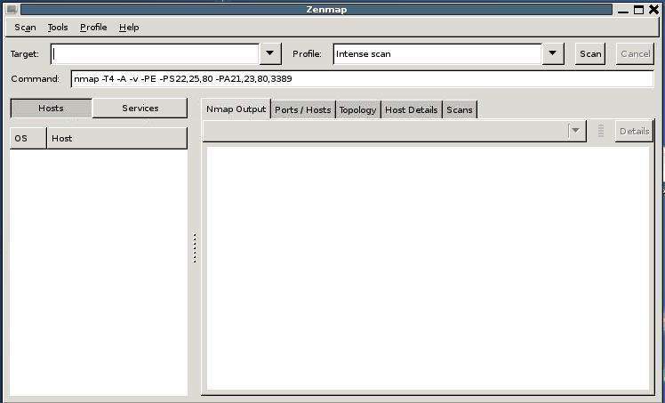Screen dimensions: 665x403
Task: Switch to the Ports / Hosts tab
Action: click(303, 109)
